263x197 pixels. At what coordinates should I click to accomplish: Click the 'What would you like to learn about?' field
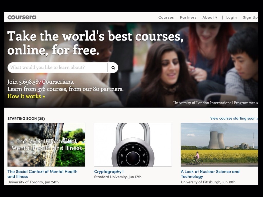[58, 67]
